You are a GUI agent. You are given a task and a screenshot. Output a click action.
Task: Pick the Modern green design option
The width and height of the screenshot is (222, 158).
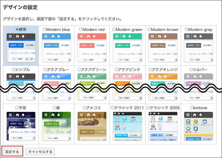point(114,29)
